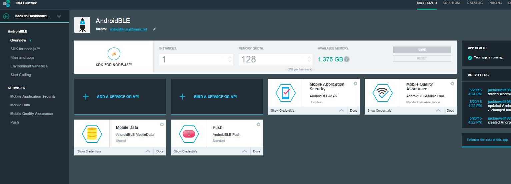Open the Dashboard tab

427,3
